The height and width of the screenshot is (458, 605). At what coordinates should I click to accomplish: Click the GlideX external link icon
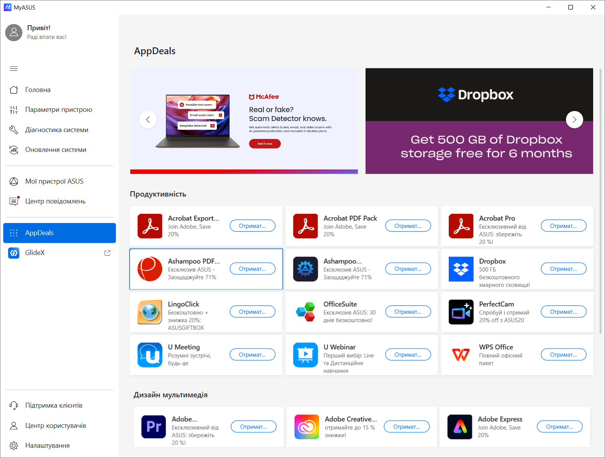[107, 253]
